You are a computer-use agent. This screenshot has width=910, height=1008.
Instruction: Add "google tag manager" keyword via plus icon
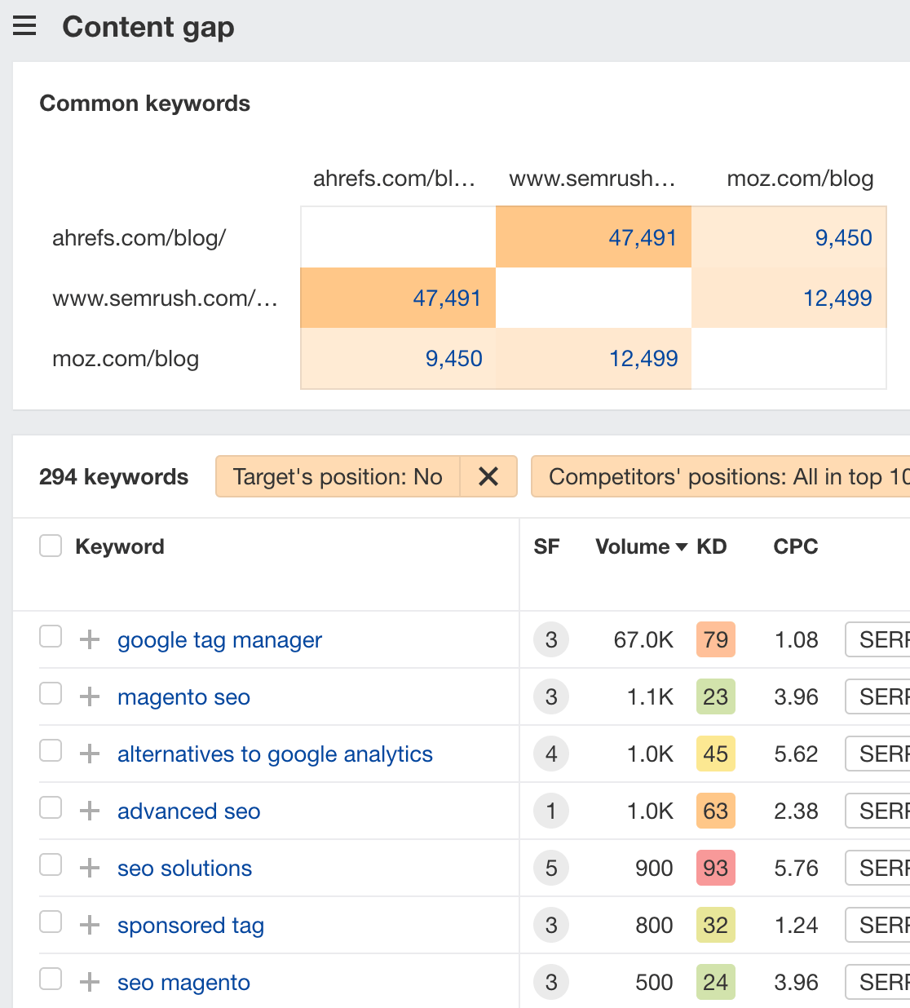click(x=89, y=639)
